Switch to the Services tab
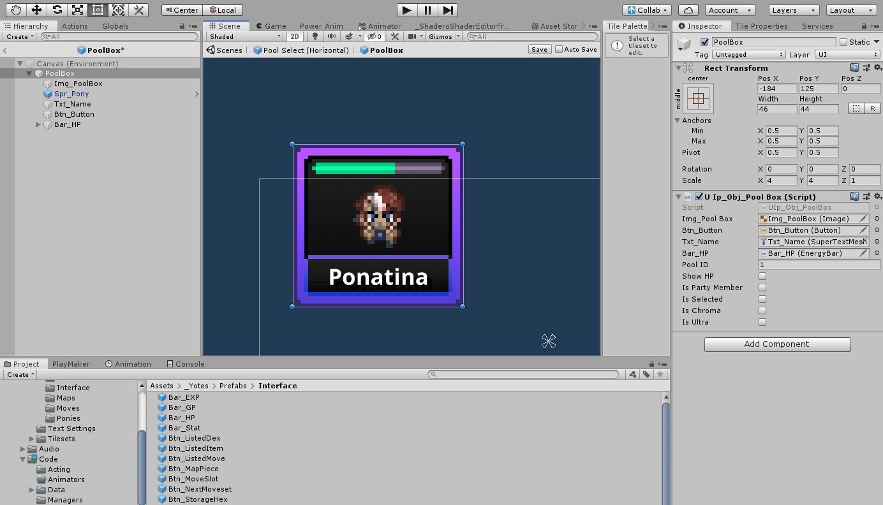 point(817,26)
